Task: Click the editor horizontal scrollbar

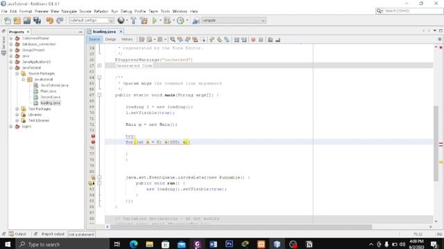Action: coord(241,227)
